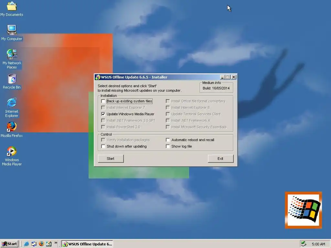Launch Internet Explorer from Quick Launch
331x248 pixels.
(x=27, y=244)
